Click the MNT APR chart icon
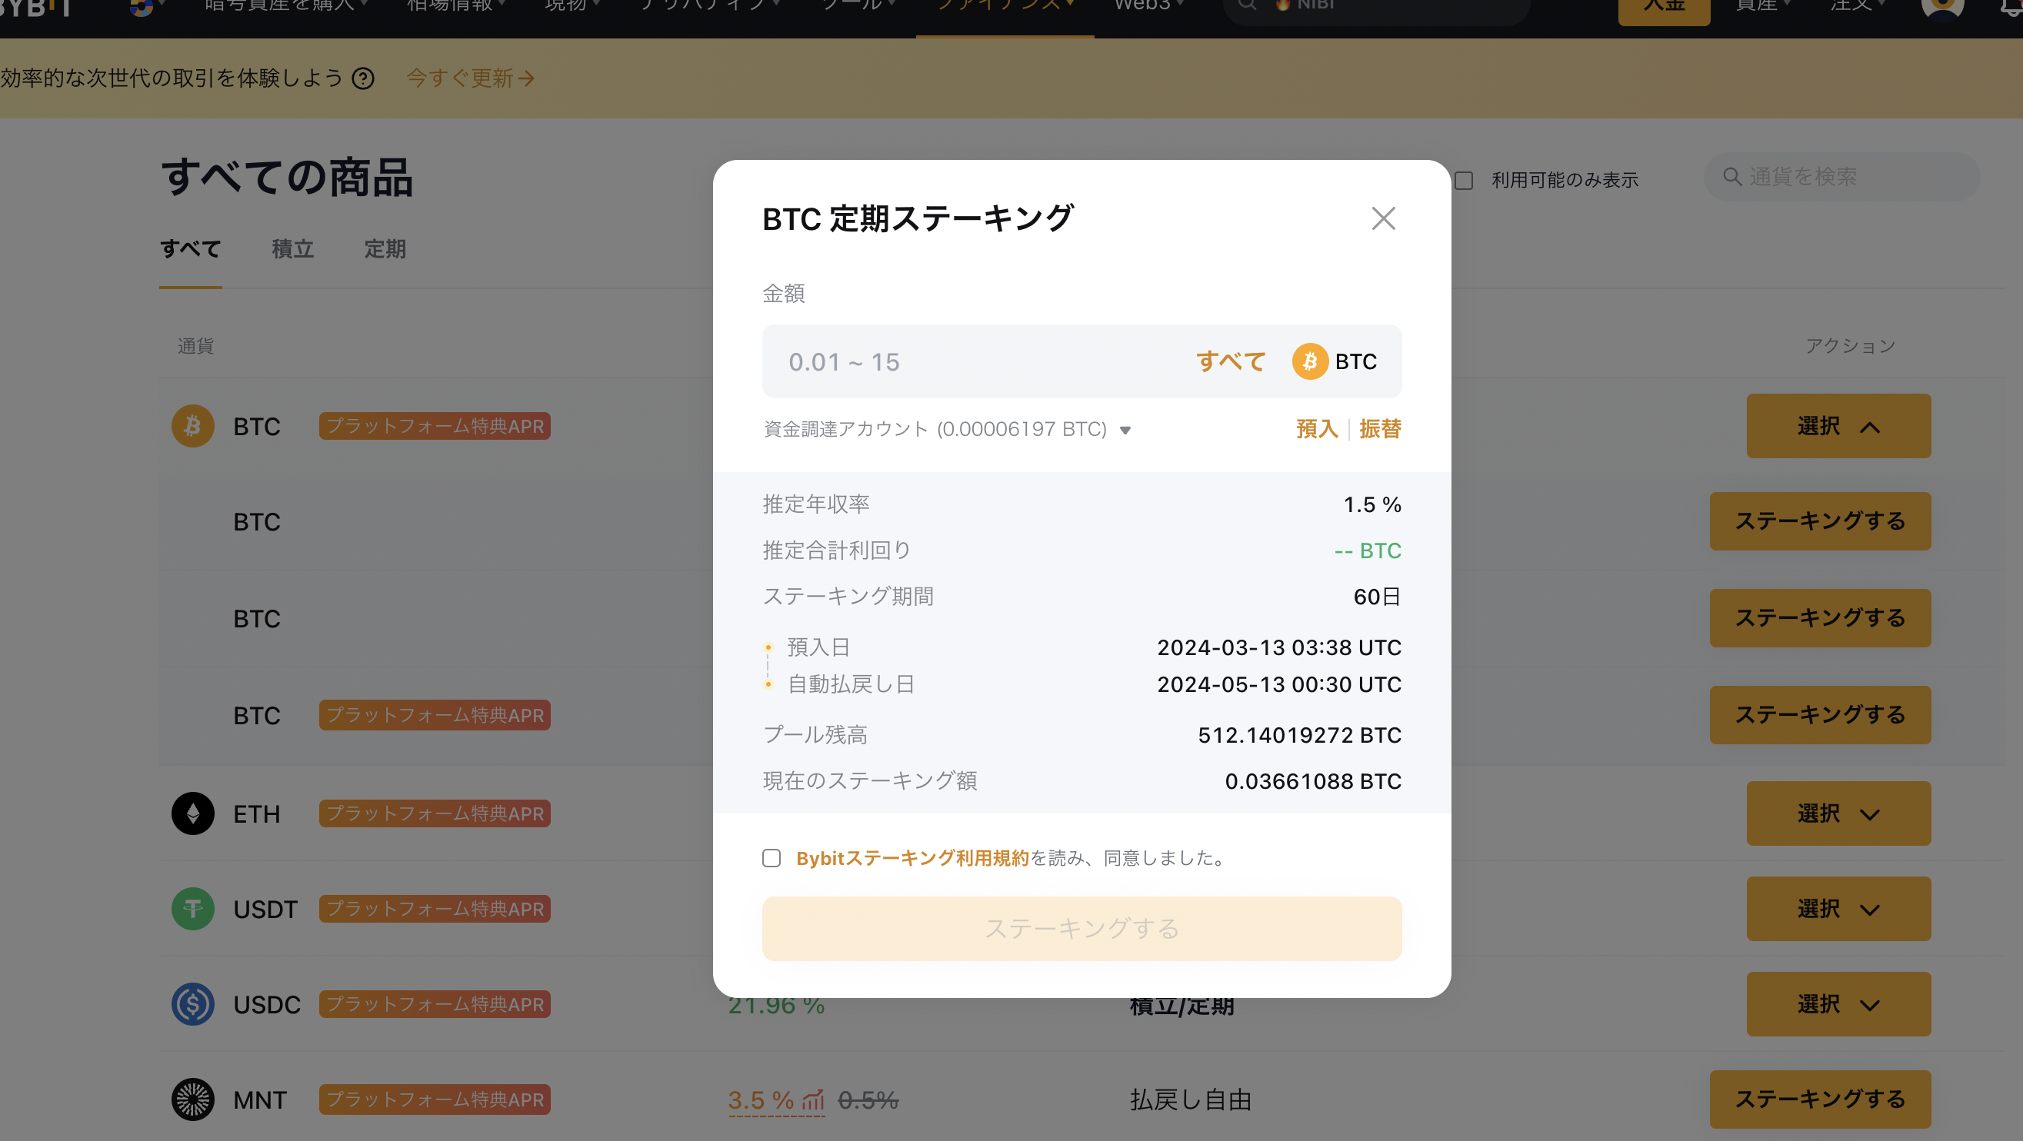 click(813, 1100)
